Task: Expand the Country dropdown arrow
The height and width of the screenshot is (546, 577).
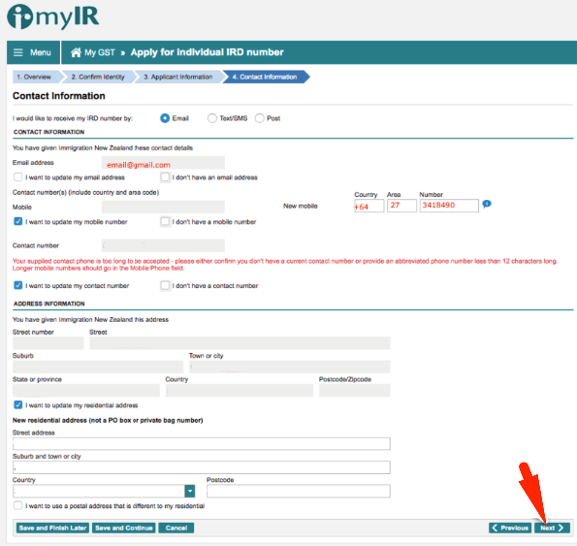Action: [x=189, y=491]
